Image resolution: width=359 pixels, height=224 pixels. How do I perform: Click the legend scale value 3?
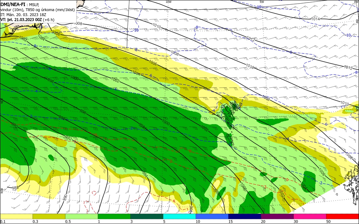point(131,221)
